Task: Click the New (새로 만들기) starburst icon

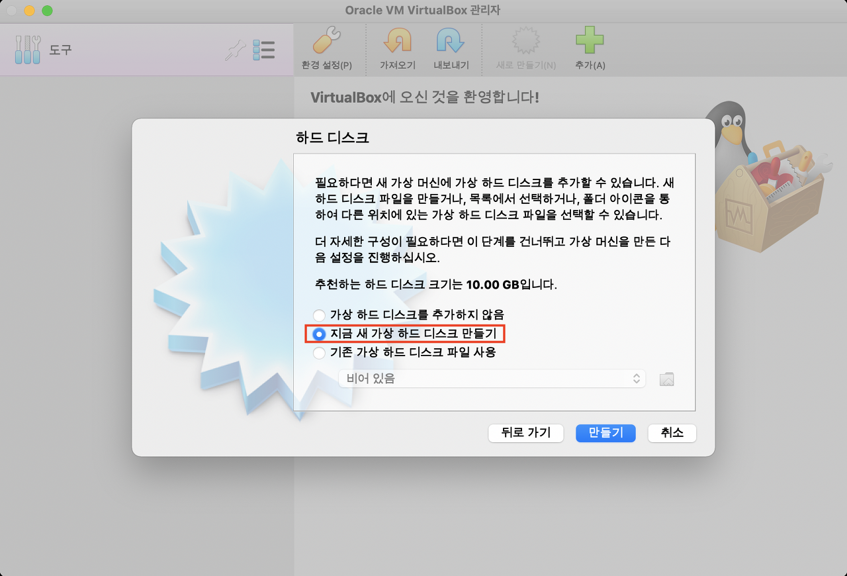Action: pyautogui.click(x=525, y=41)
